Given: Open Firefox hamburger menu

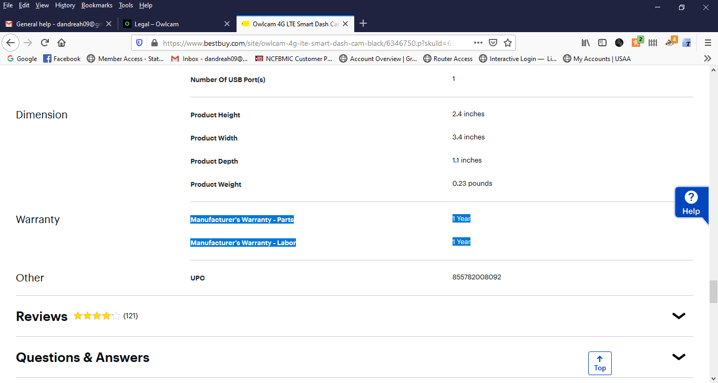Looking at the screenshot, I should click(x=708, y=43).
